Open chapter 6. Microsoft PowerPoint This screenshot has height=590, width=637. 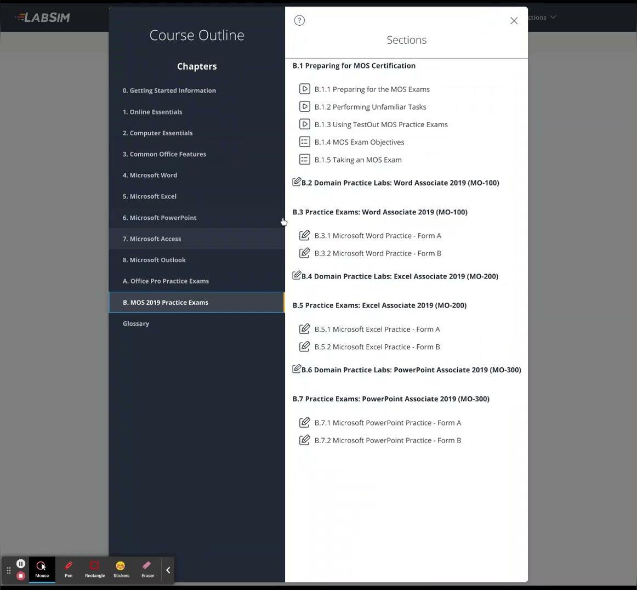pyautogui.click(x=197, y=217)
